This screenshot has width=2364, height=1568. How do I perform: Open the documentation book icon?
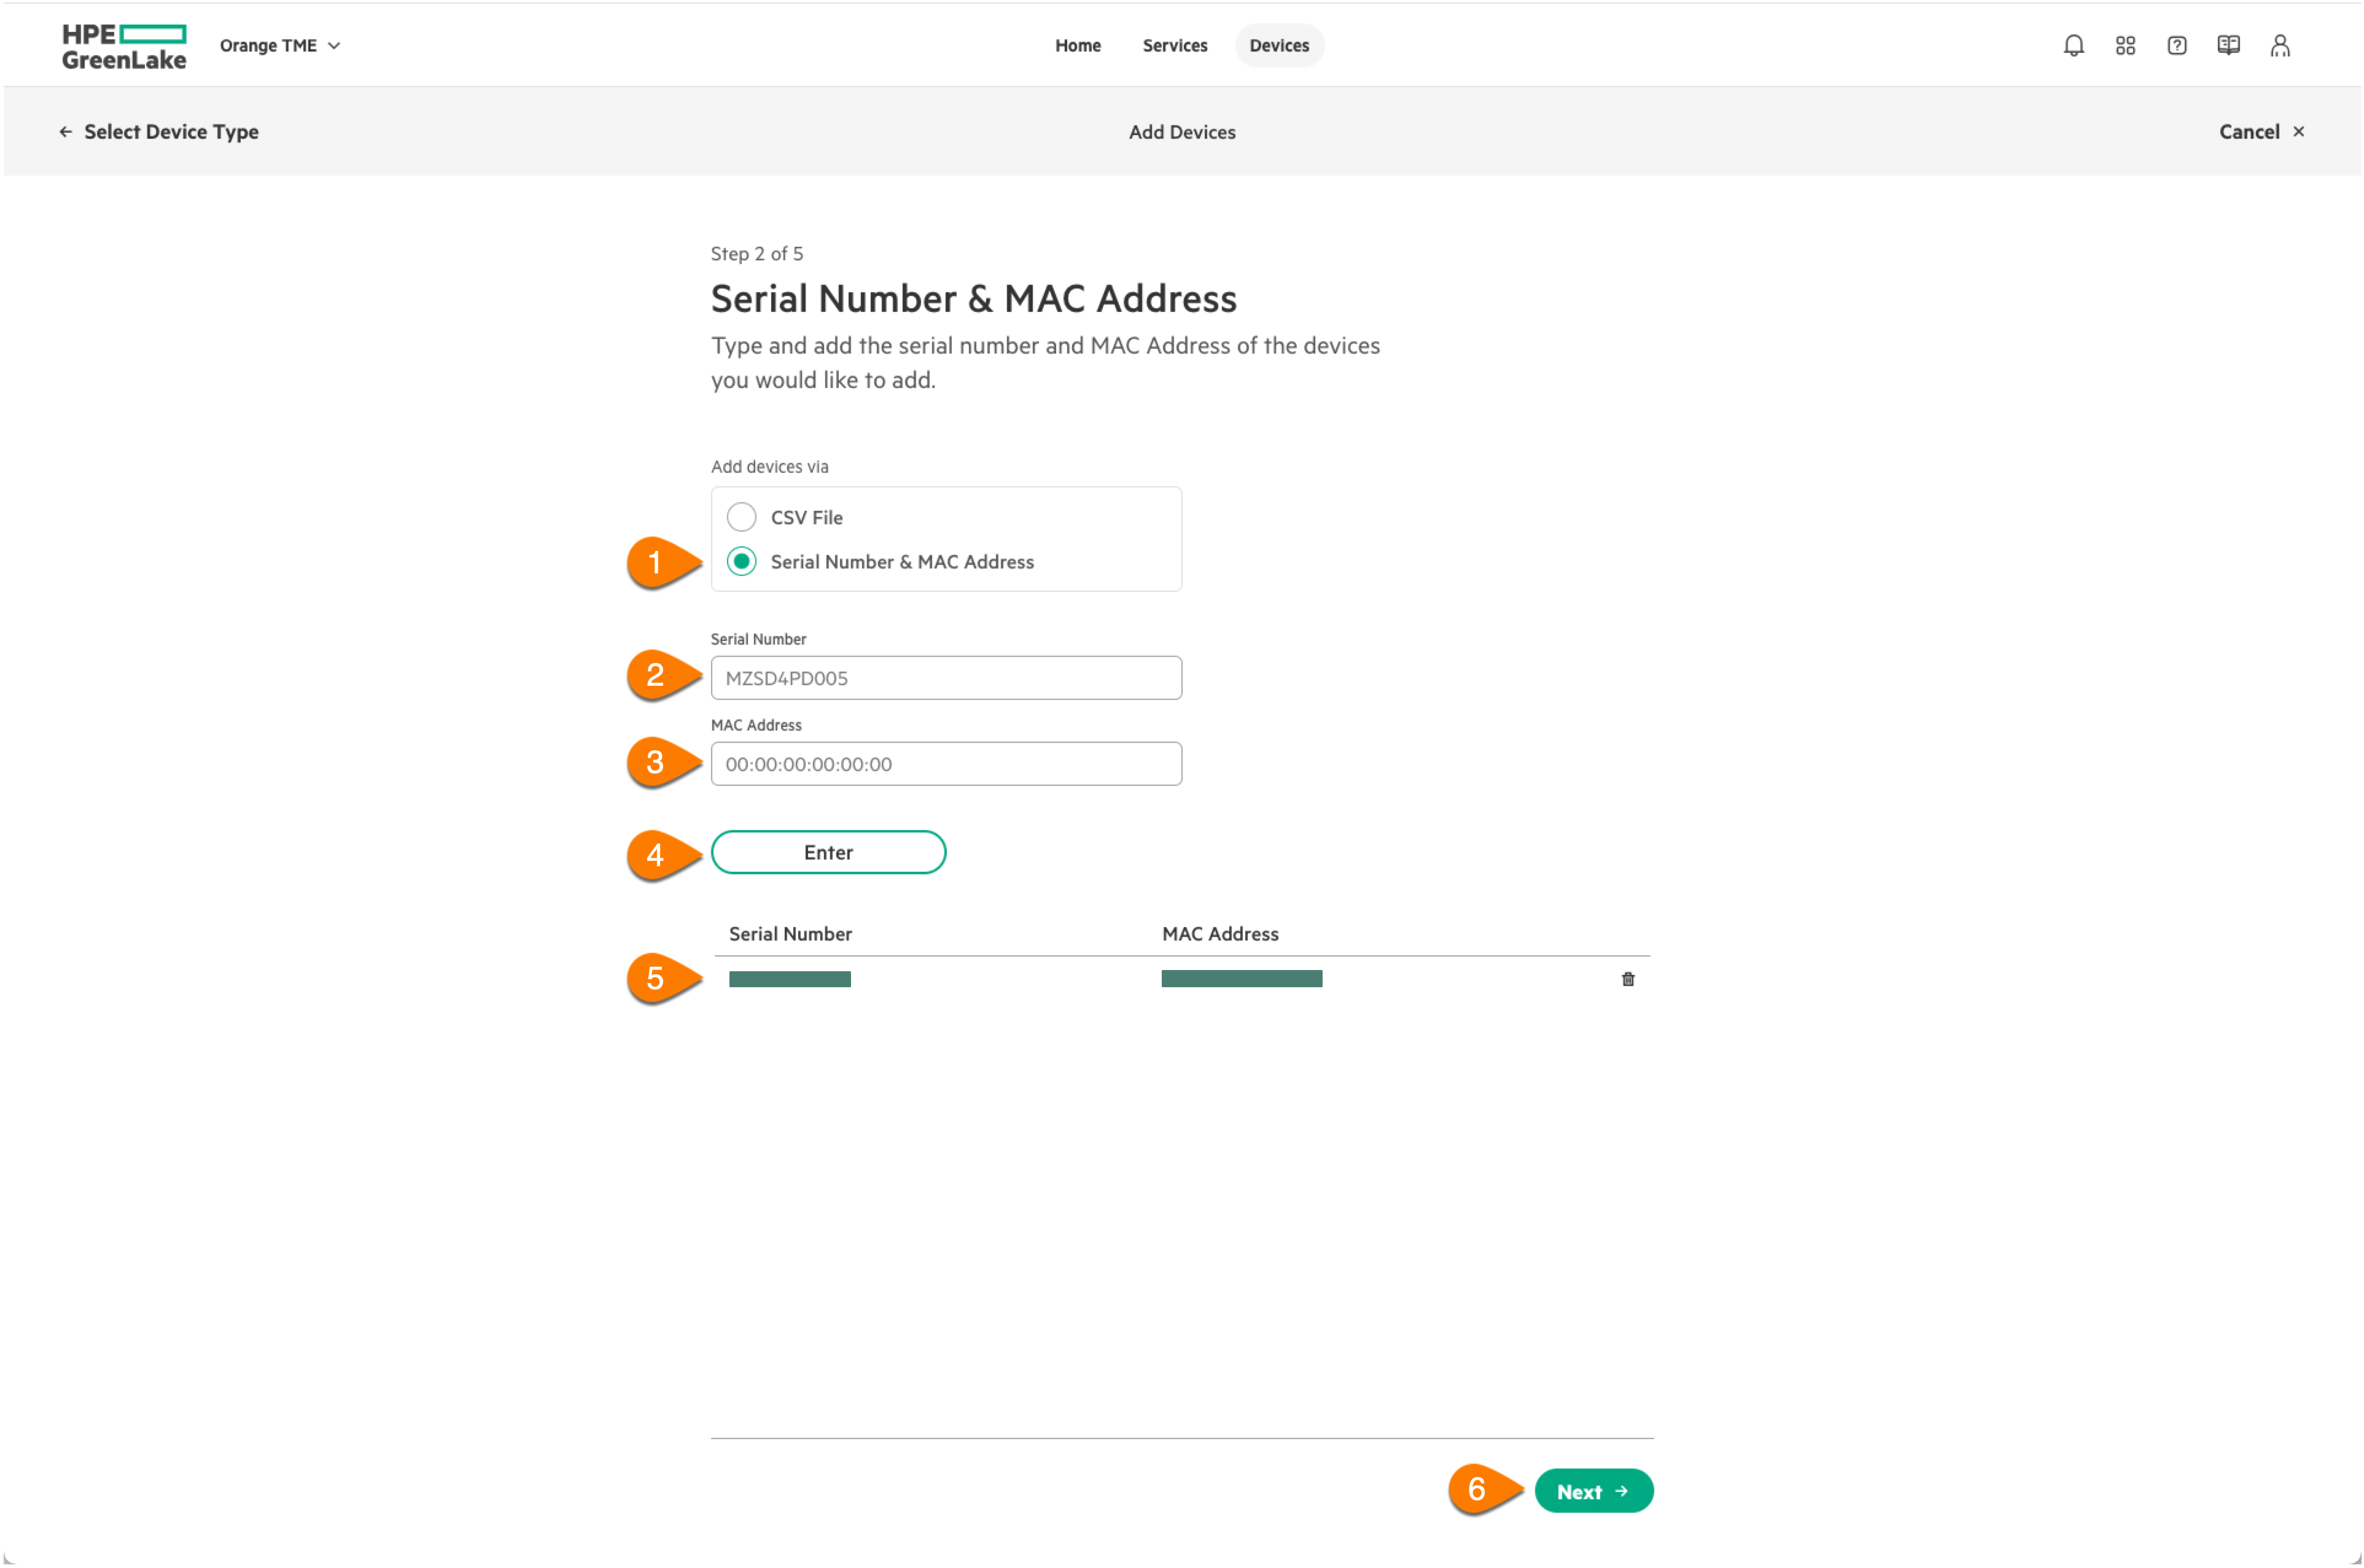[2228, 45]
